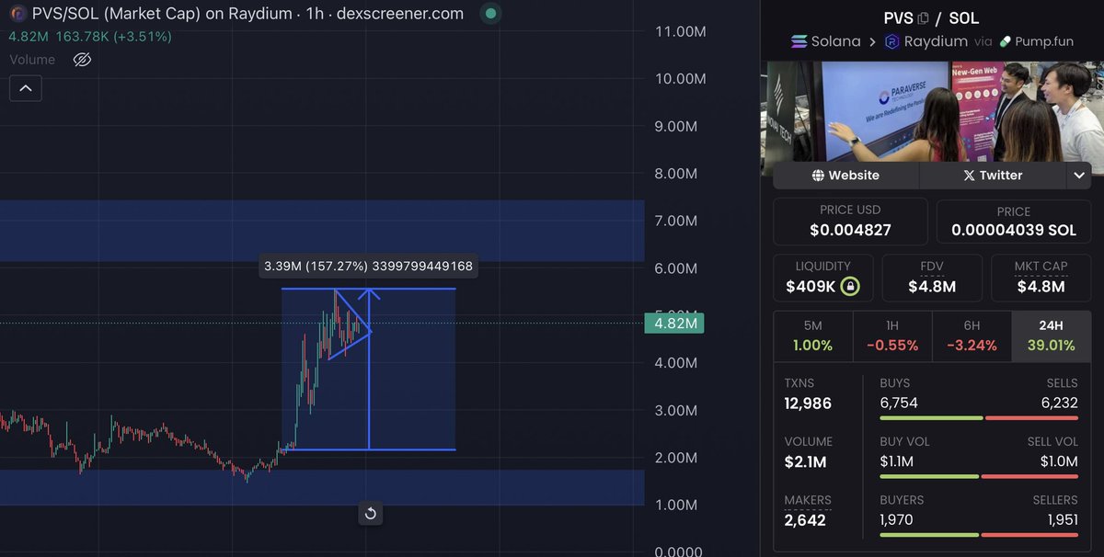Select the 1H timeframe tab
This screenshot has height=557, width=1104.
[892, 335]
